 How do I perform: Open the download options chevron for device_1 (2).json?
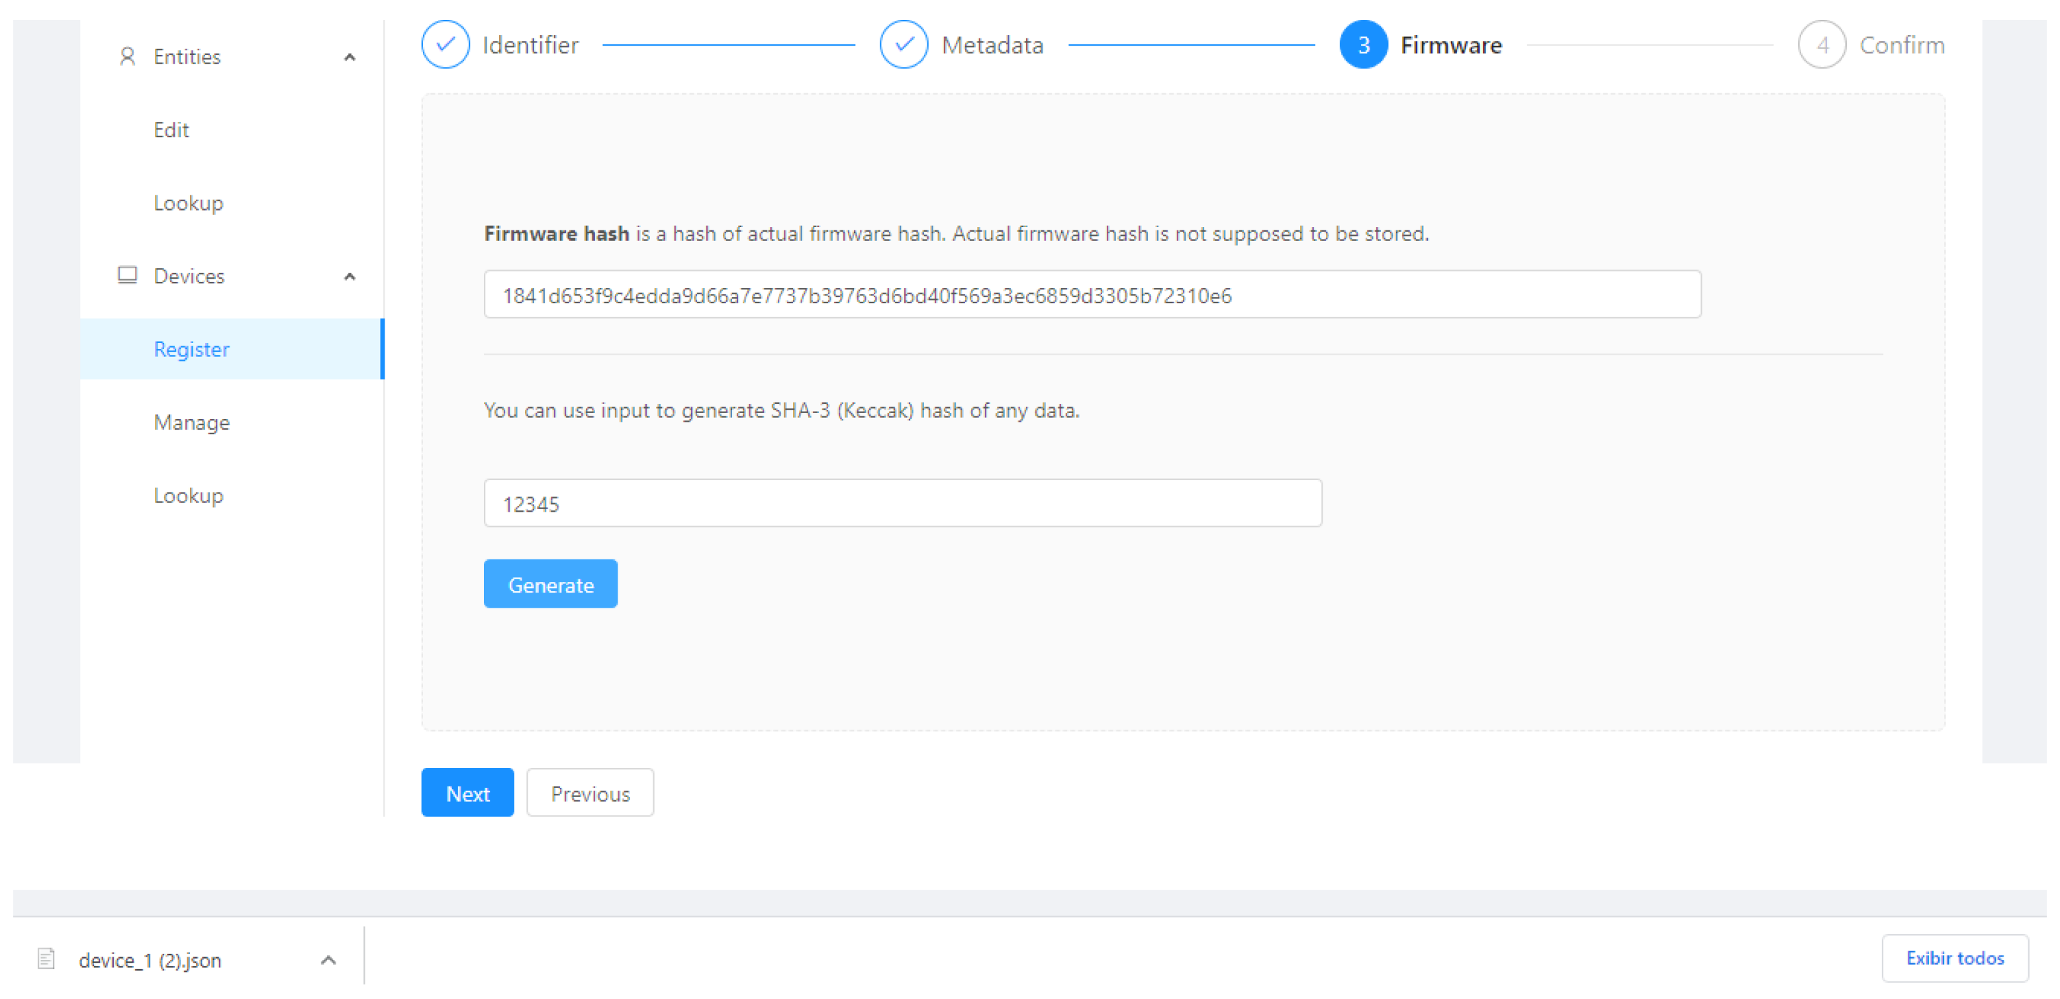coord(328,959)
